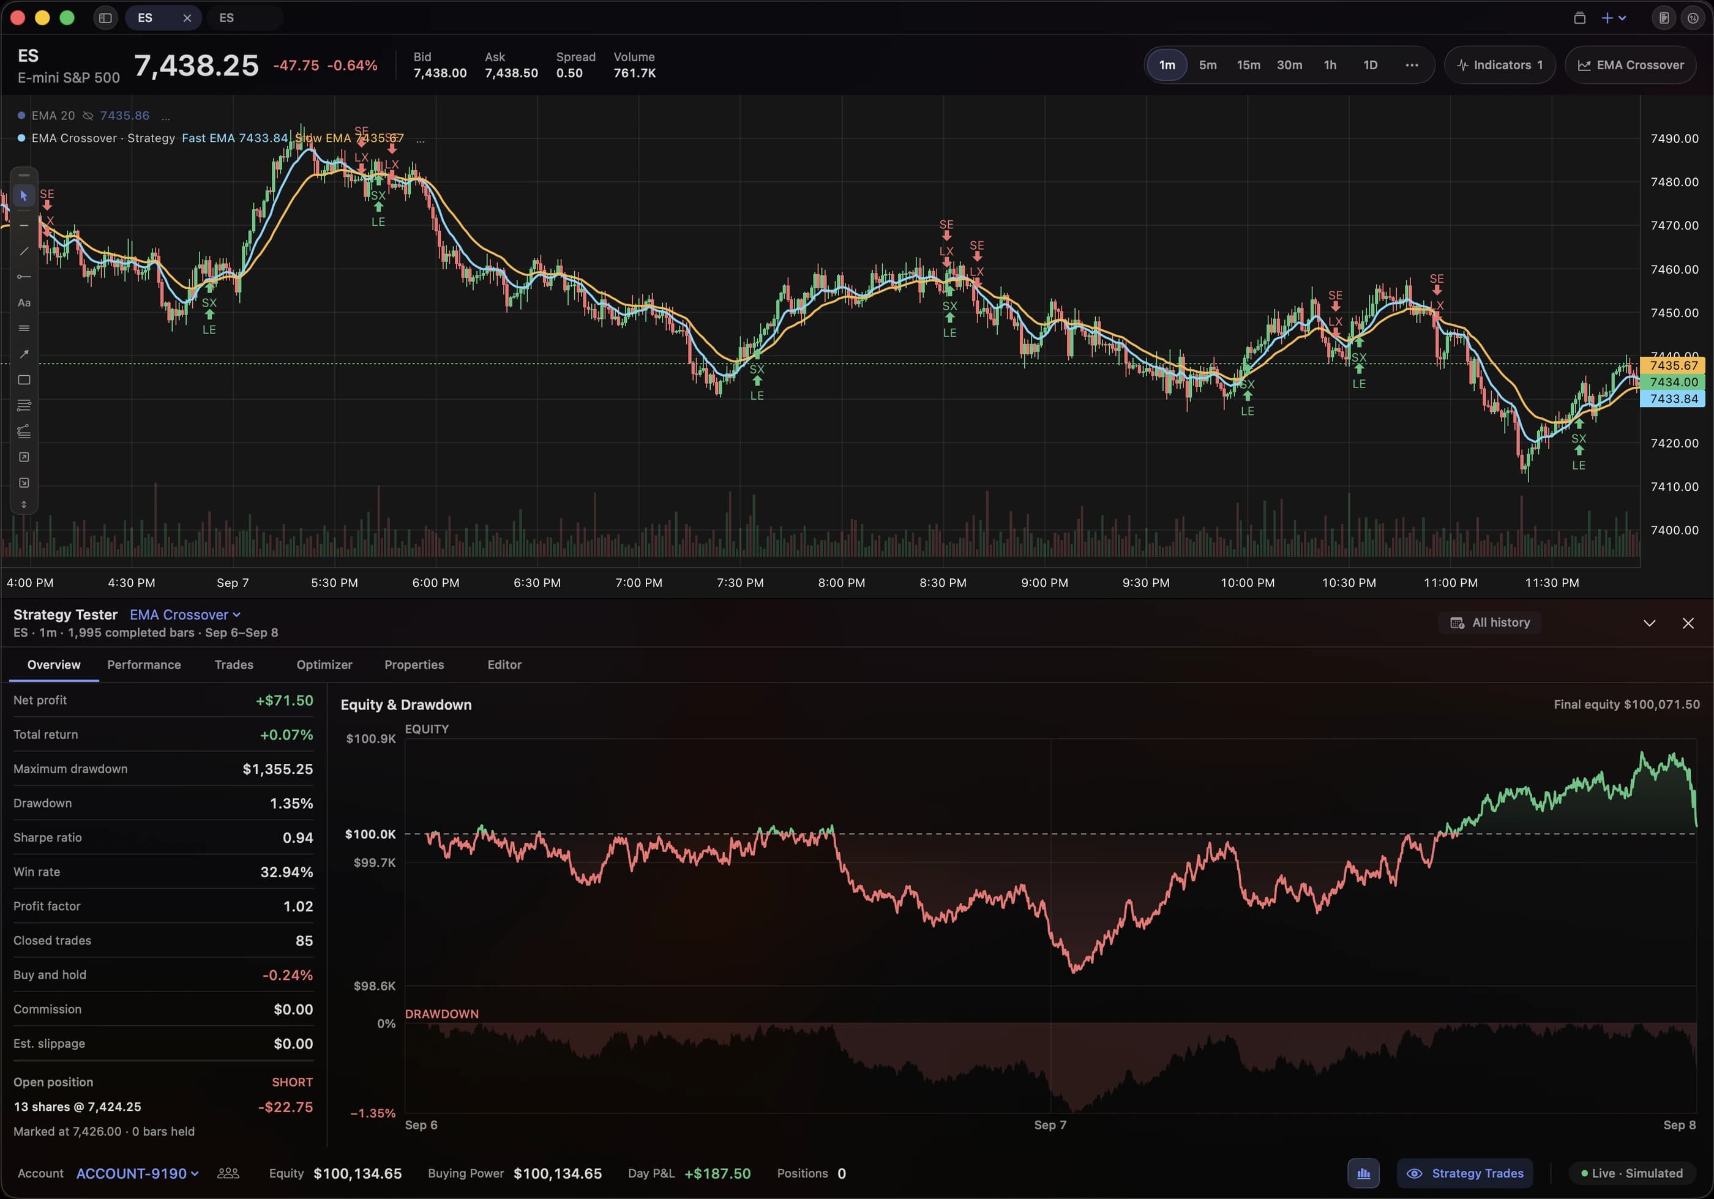Image resolution: width=1714 pixels, height=1199 pixels.
Task: Select the cursor pointer drawing tool
Action: coord(24,196)
